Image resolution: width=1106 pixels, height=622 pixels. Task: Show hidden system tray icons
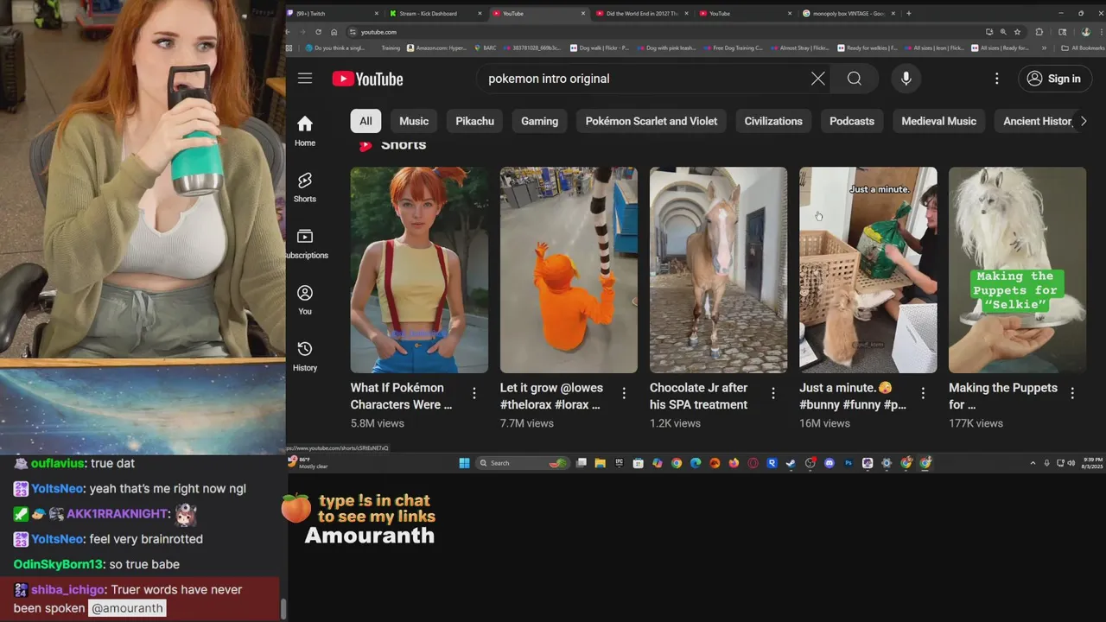[x=1033, y=463]
